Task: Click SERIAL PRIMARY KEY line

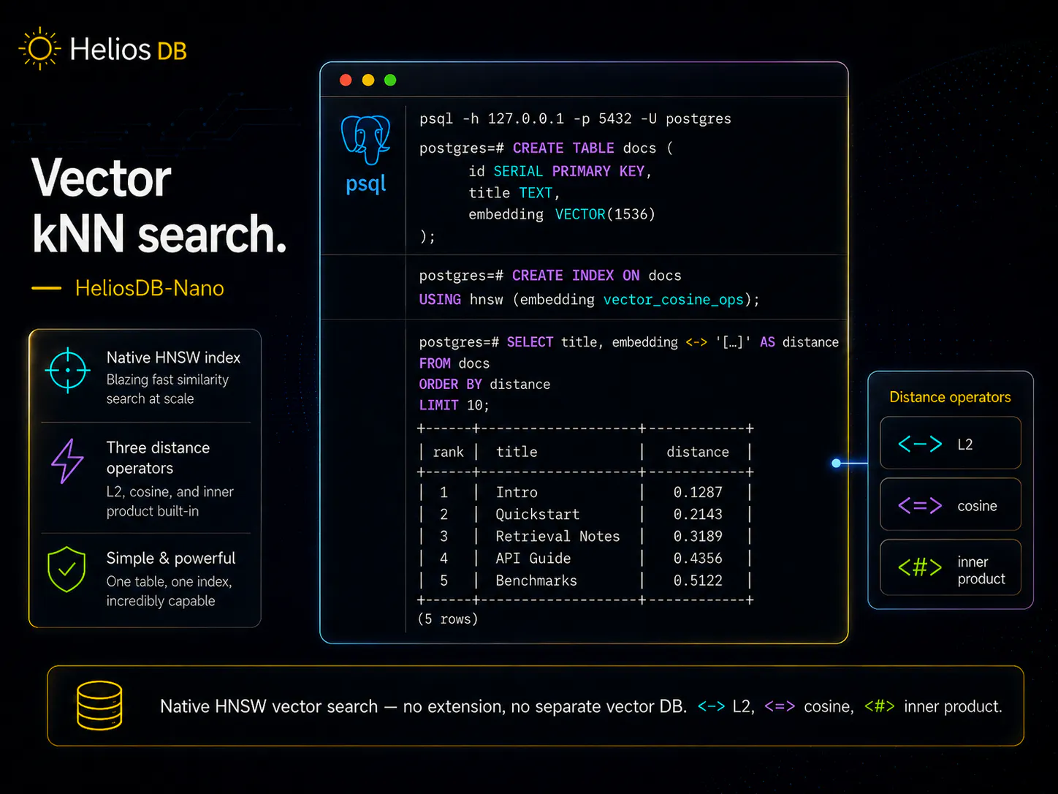Action: point(560,171)
